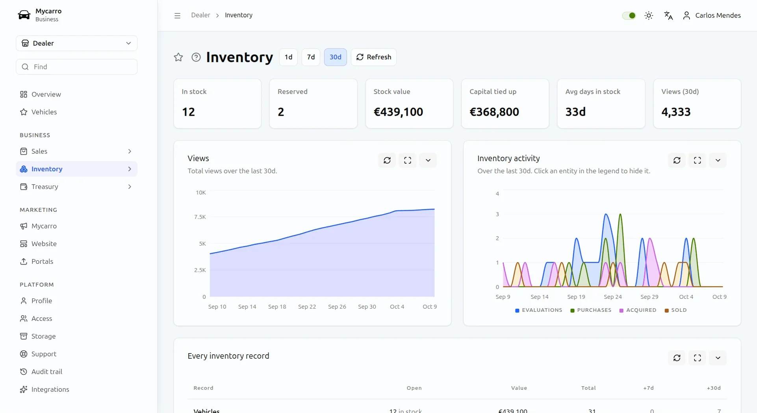Toggle SOLD series in legend

675,310
